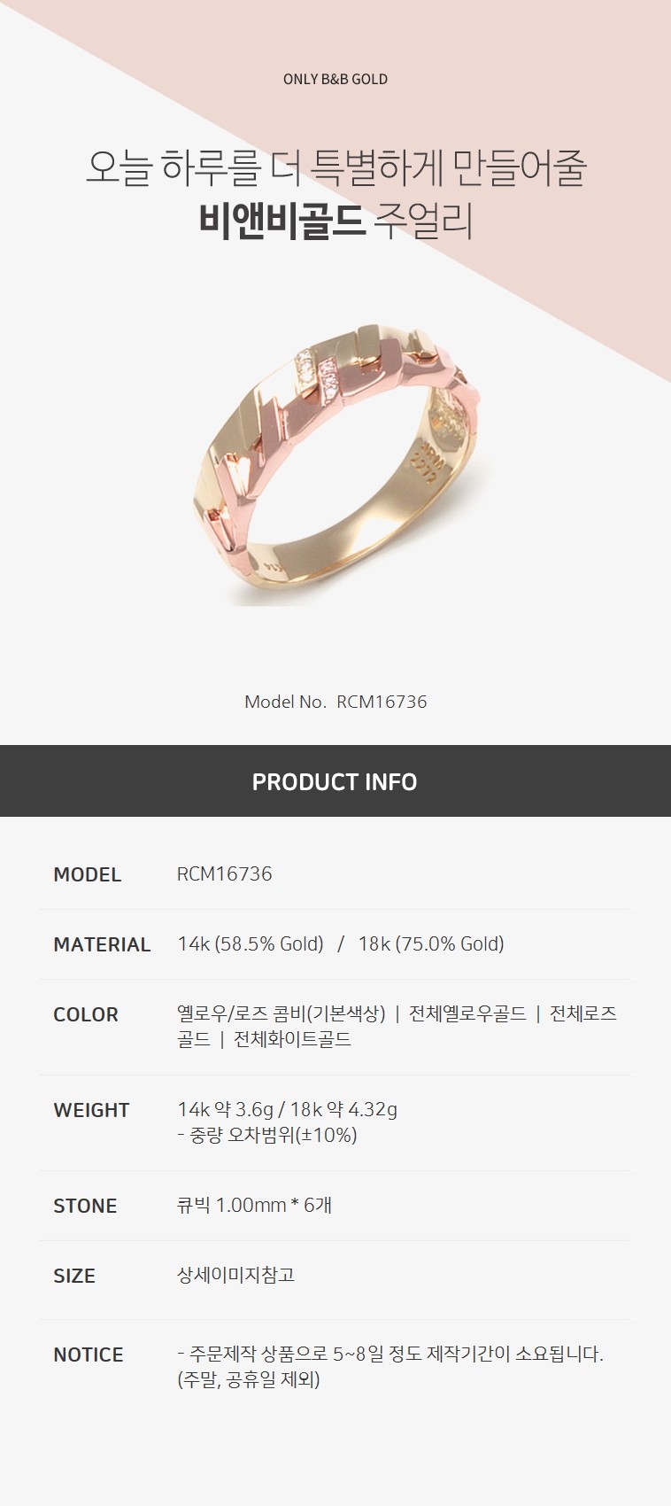Screen dimensions: 671x1506
Task: Click the 5~8일 production time notice text
Action: coord(390,1354)
